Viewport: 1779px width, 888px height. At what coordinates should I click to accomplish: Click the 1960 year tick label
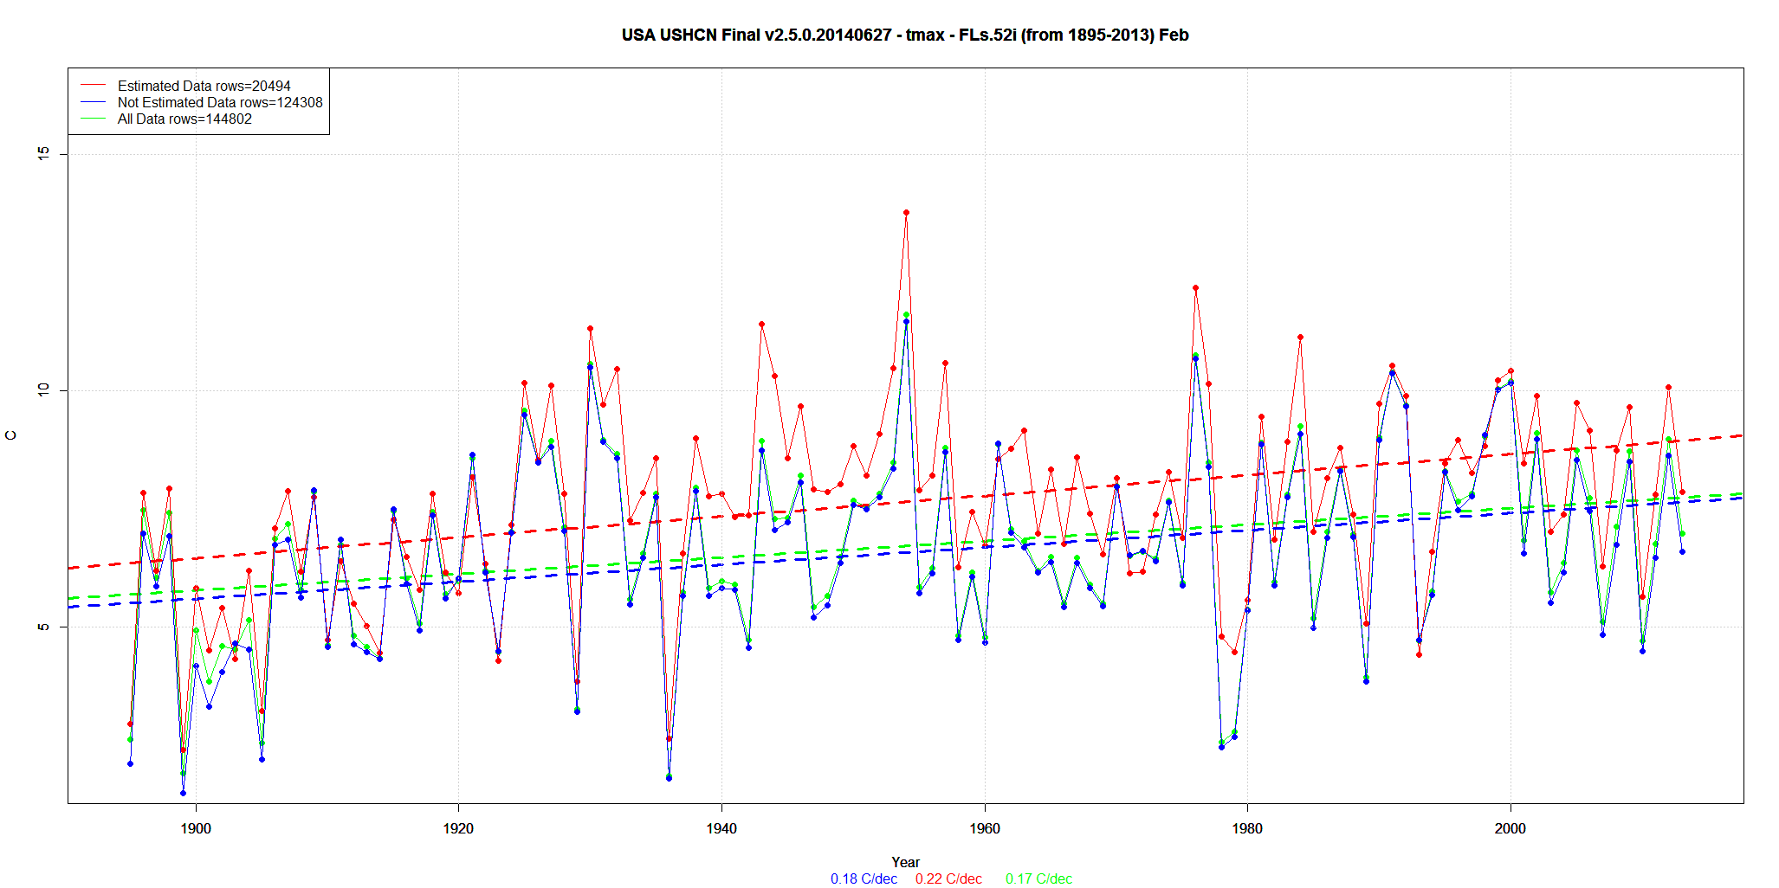985,828
